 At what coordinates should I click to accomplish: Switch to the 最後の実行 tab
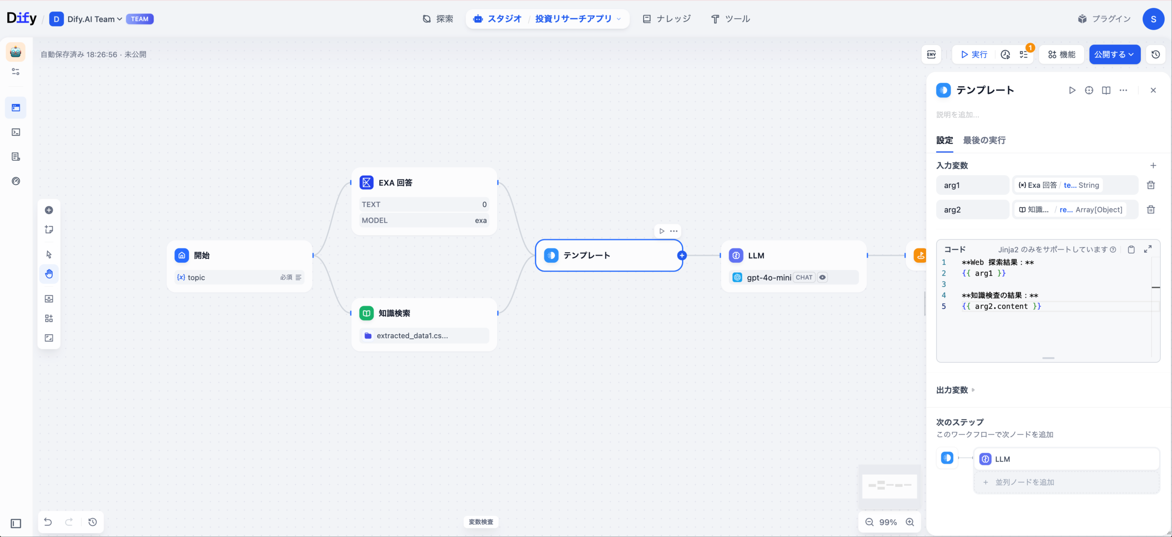tap(984, 140)
